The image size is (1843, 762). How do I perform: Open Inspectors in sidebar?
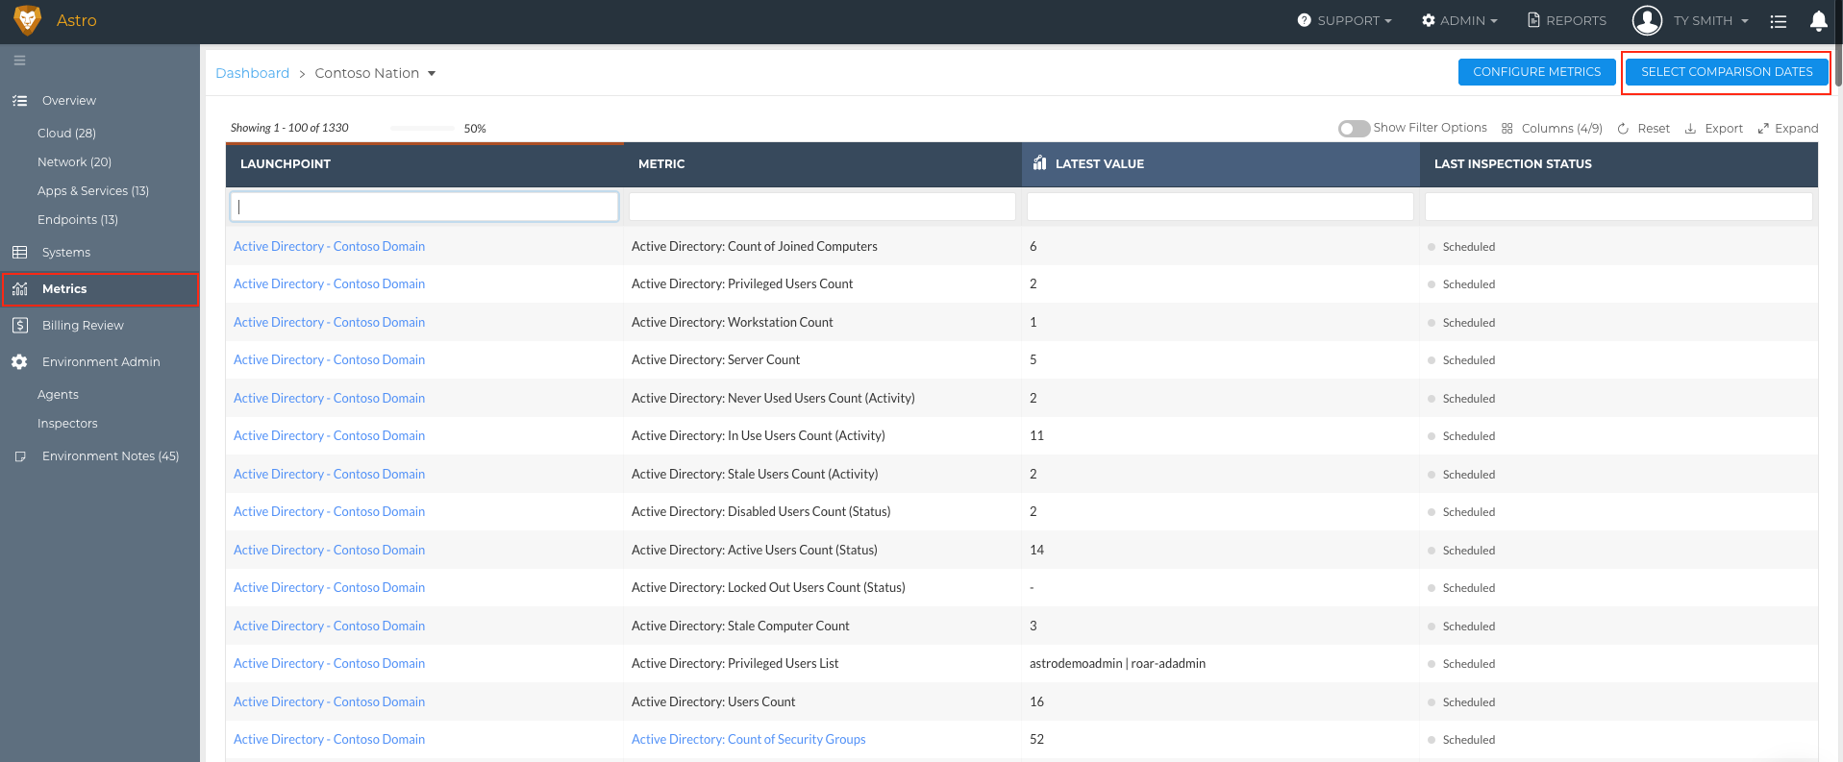pos(67,424)
